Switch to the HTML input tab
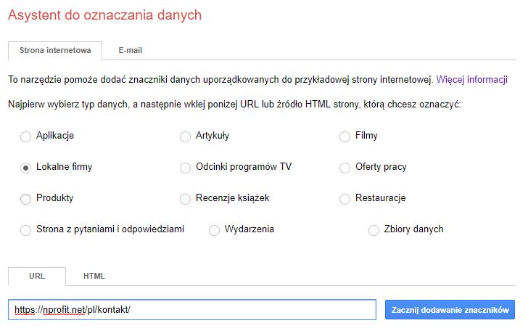 pos(94,277)
